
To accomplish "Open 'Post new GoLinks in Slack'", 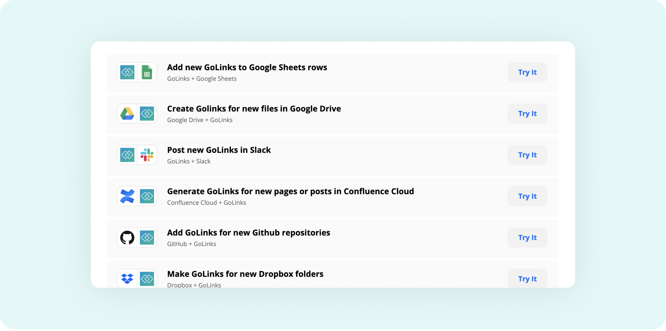I will (x=219, y=150).
